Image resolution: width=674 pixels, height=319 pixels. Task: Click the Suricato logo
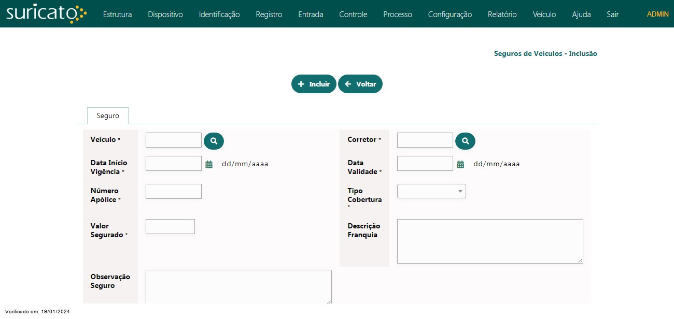(x=46, y=14)
